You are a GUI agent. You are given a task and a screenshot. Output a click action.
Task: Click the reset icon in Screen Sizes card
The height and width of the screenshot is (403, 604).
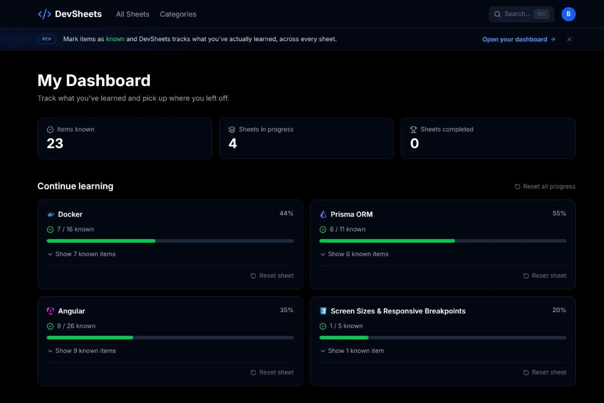pyautogui.click(x=526, y=373)
